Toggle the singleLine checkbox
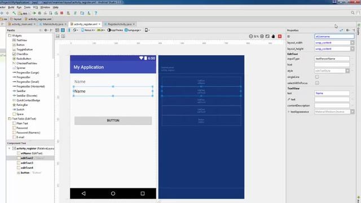Screen dimensions: 361x203 tap(317, 77)
